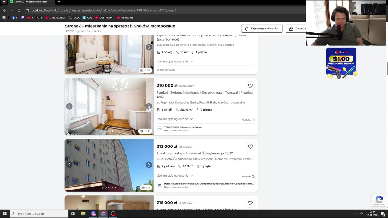The width and height of the screenshot is (388, 218).
Task: Open CHIL PLAYLIST bookmark
Action: (55, 18)
